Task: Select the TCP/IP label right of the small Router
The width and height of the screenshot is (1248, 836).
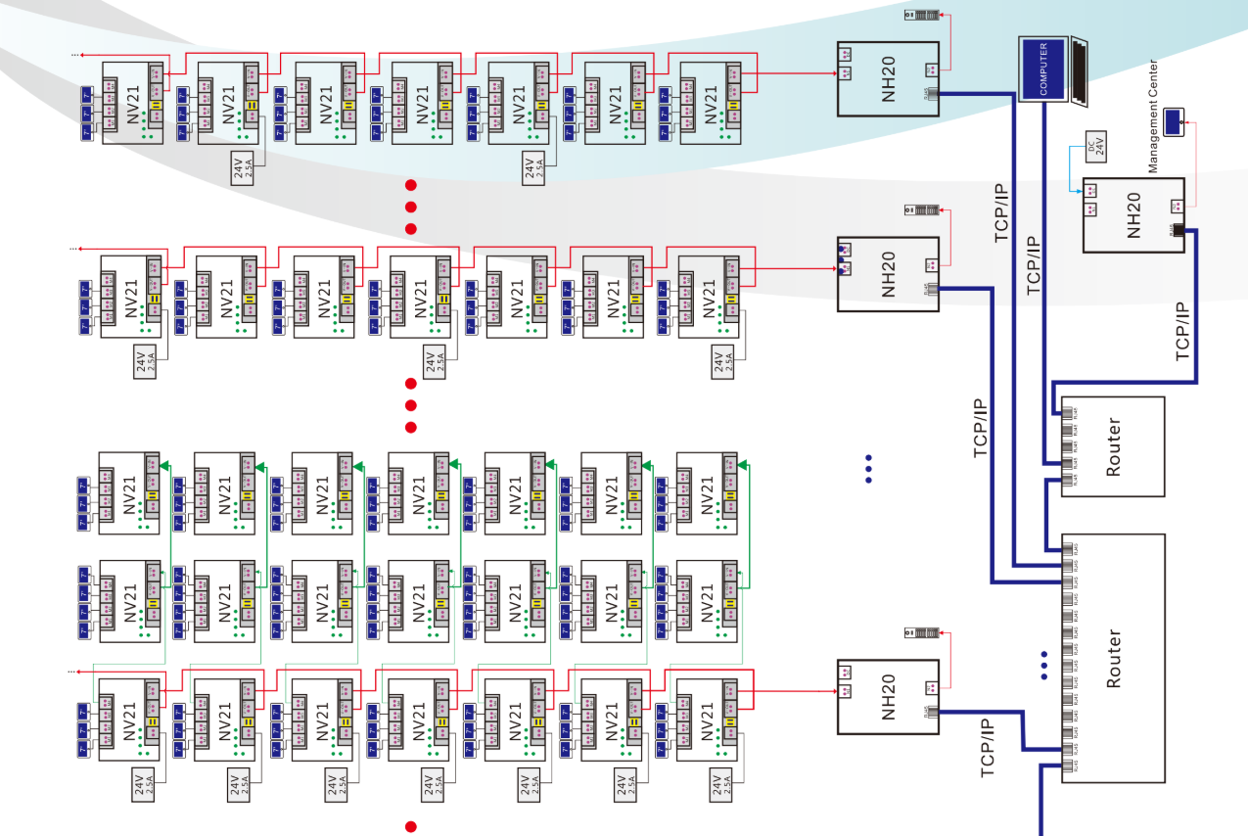Action: (x=1184, y=333)
